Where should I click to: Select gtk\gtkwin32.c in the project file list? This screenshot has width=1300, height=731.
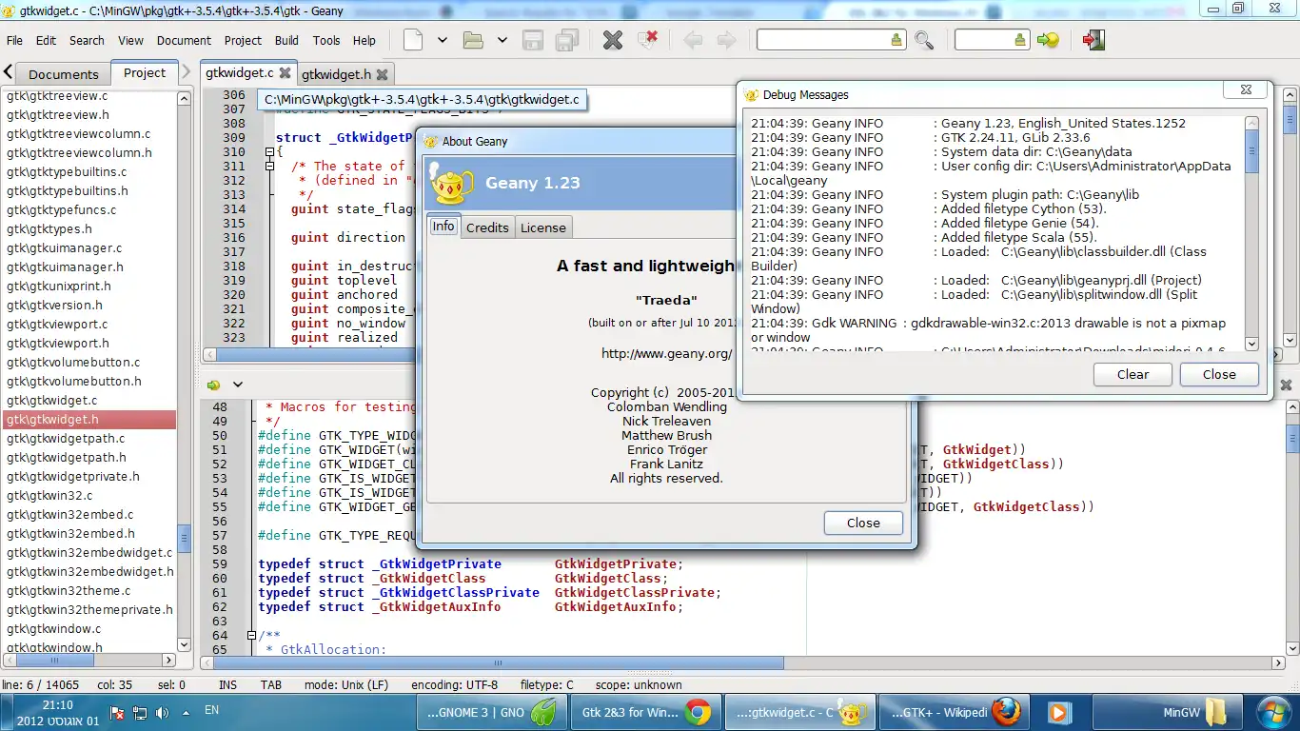coord(49,496)
